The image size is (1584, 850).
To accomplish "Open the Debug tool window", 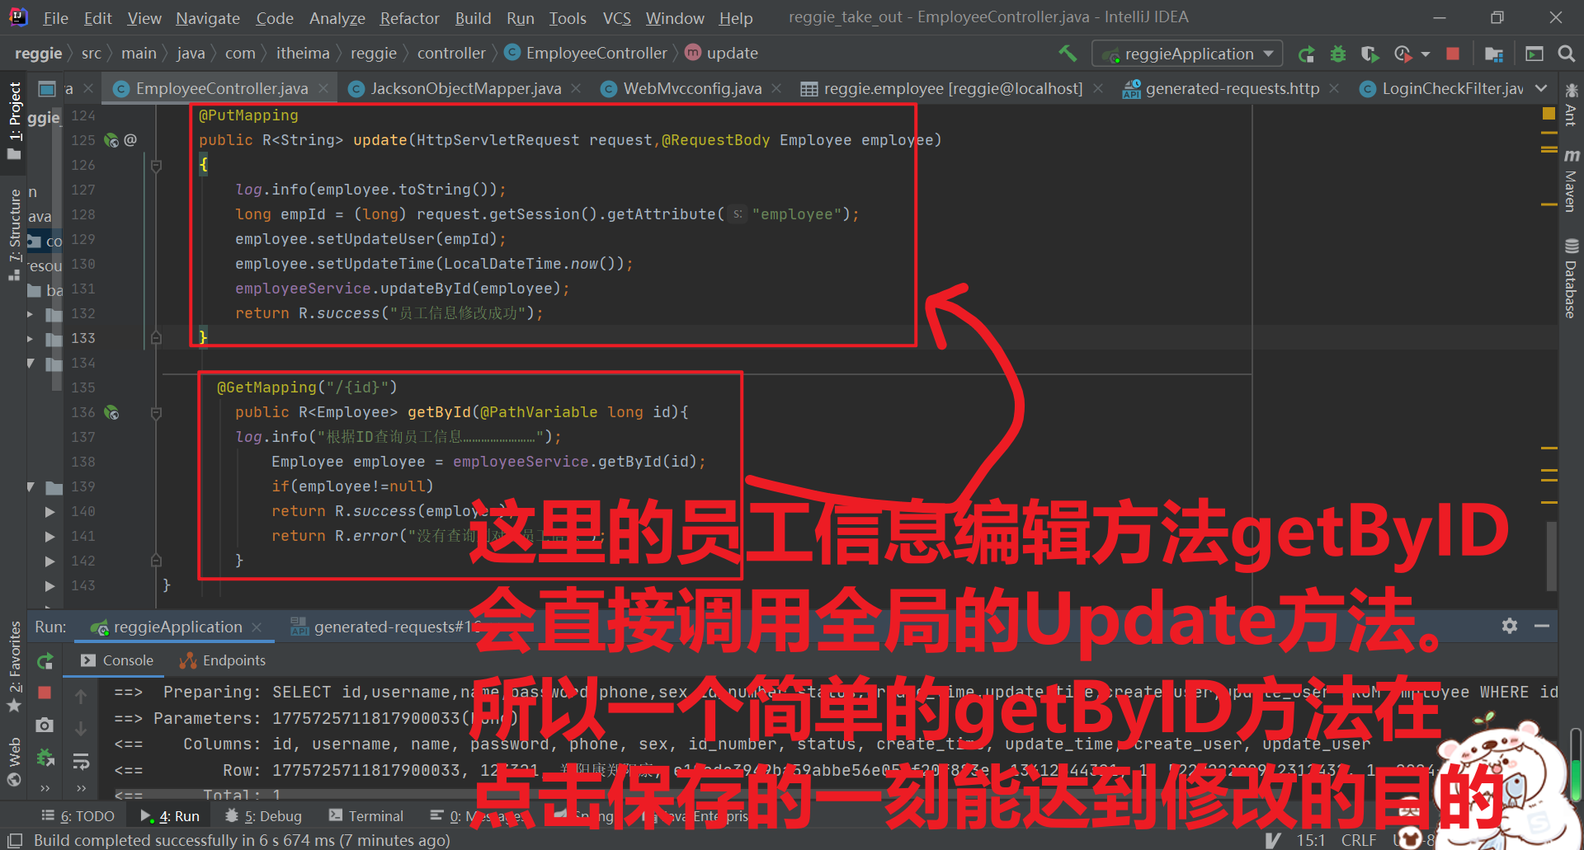I will (x=263, y=816).
